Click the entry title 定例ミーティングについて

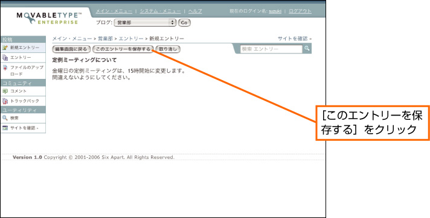[85, 60]
